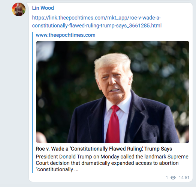Viewport: 196px width, 187px height.
Task: Open the link.theepochtimes.com URL first line
Action: 96,18
